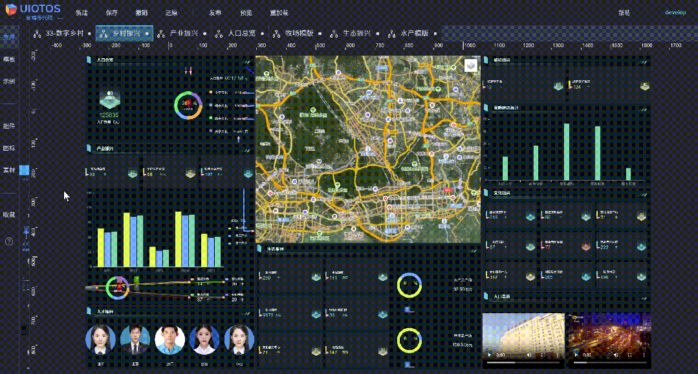Select the population donut chart beside 125835

coord(188,105)
